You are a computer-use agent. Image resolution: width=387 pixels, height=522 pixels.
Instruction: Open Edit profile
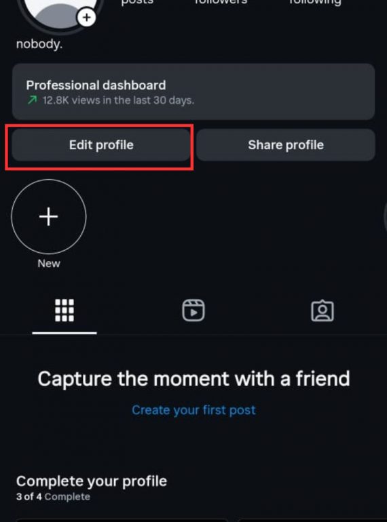coord(101,145)
